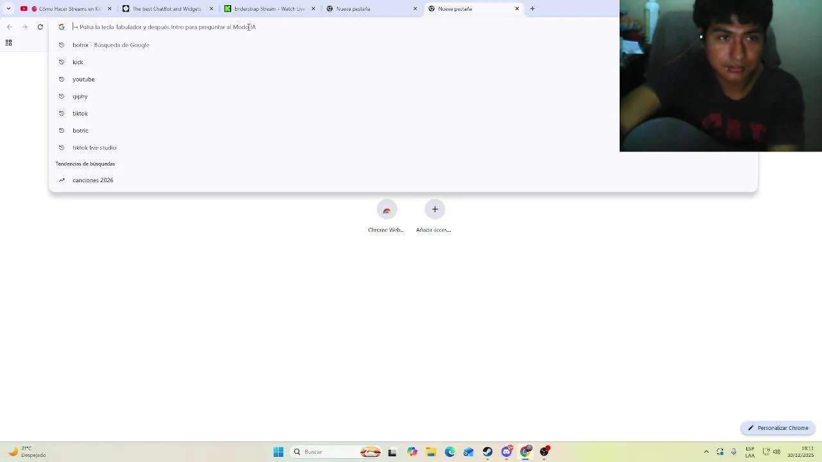Switch to The best ChatBot and Widgets tab
Image resolution: width=822 pixels, height=462 pixels.
[x=167, y=9]
